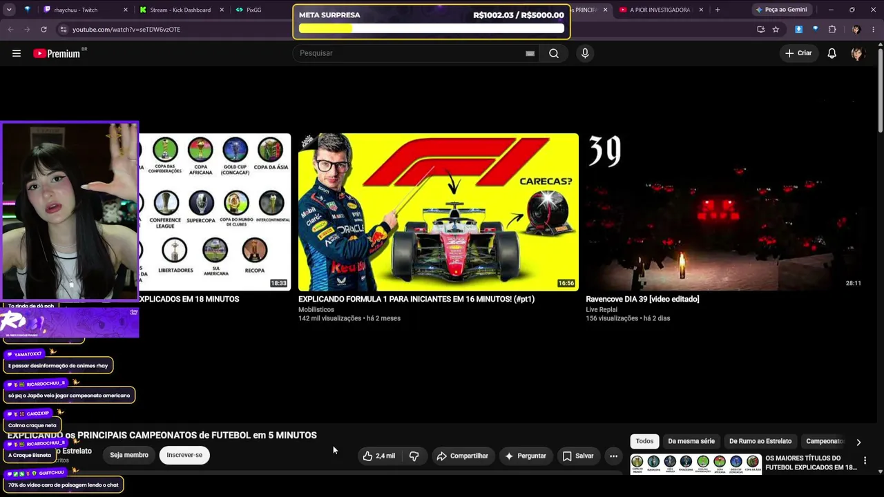Image resolution: width=884 pixels, height=497 pixels.
Task: Close the rhaychuu - Twitch tab
Action: click(126, 10)
